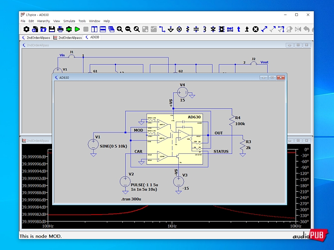Viewport: 334px width, 250px height.
Task: Open the Control Panel gear icon
Action: [26, 29]
